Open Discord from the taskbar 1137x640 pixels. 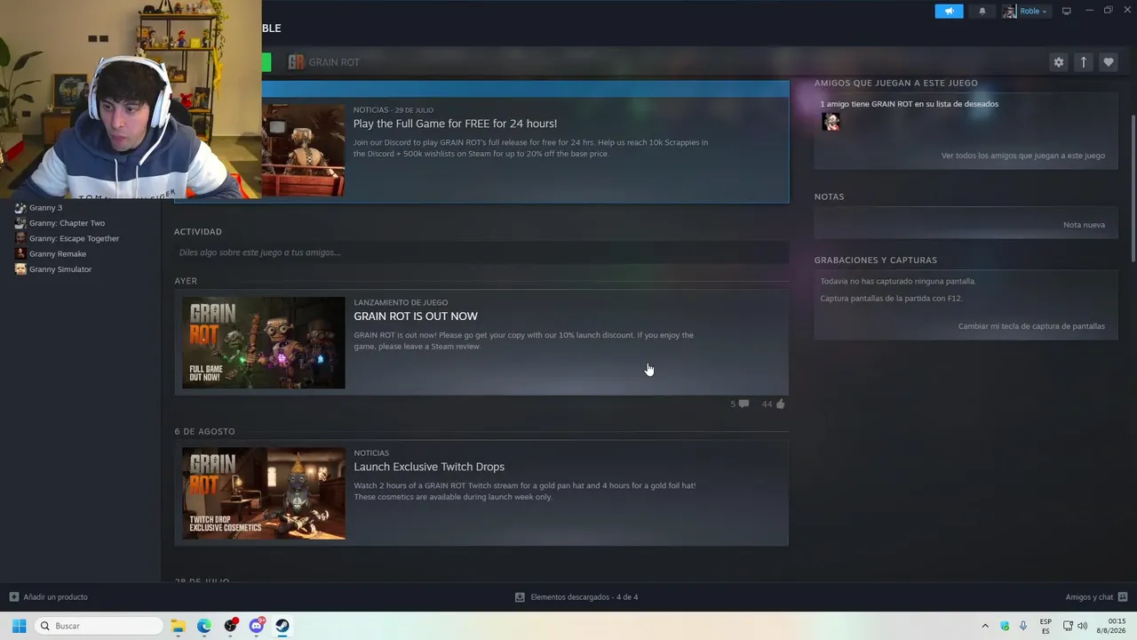point(257,626)
